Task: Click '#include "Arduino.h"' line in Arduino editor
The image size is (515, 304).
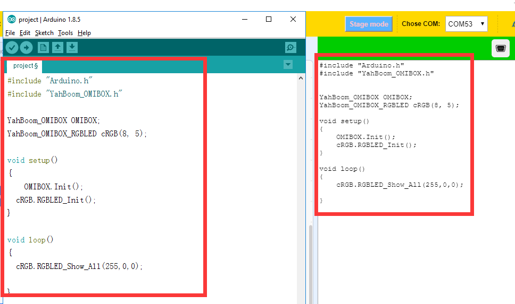Action: (x=50, y=81)
